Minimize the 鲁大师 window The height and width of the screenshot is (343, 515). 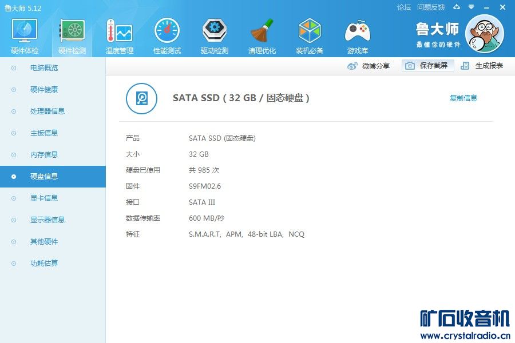pos(487,7)
